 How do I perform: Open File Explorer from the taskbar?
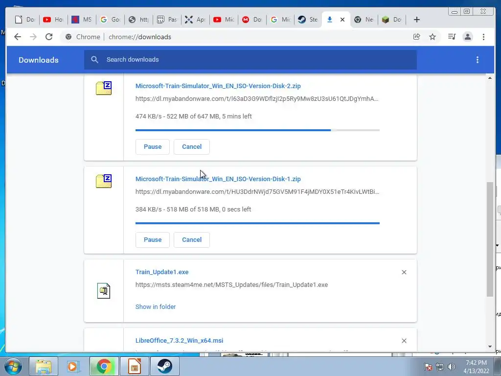[x=44, y=366]
